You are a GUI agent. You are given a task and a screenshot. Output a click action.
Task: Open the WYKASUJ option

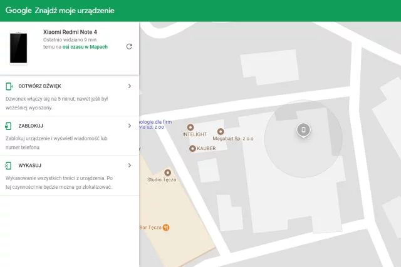tap(70, 176)
